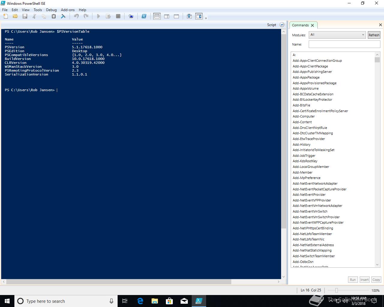
Task: Click the command list scroll down arrow
Action: point(377,265)
